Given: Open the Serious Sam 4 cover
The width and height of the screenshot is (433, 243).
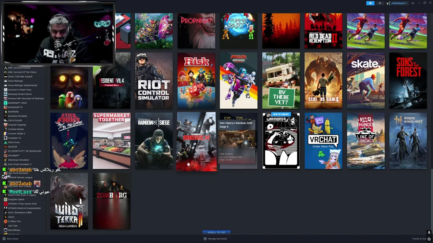Looking at the screenshot, I should 323,81.
